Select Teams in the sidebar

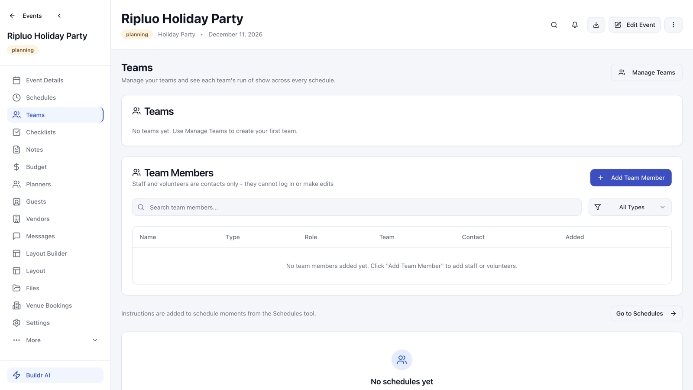pyautogui.click(x=55, y=115)
